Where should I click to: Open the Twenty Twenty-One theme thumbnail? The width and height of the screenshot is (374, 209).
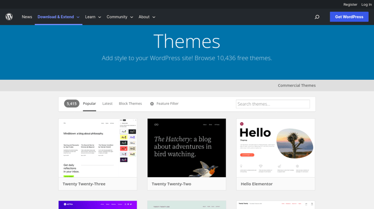(186, 205)
